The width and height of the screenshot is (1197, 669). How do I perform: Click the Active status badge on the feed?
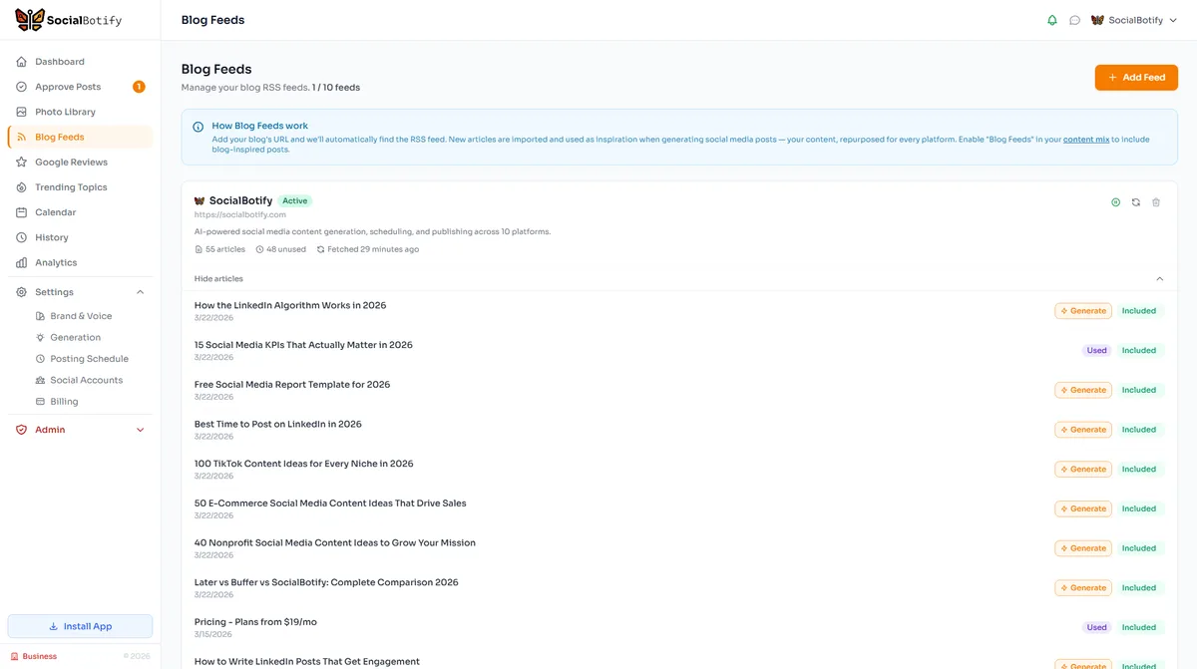(294, 200)
